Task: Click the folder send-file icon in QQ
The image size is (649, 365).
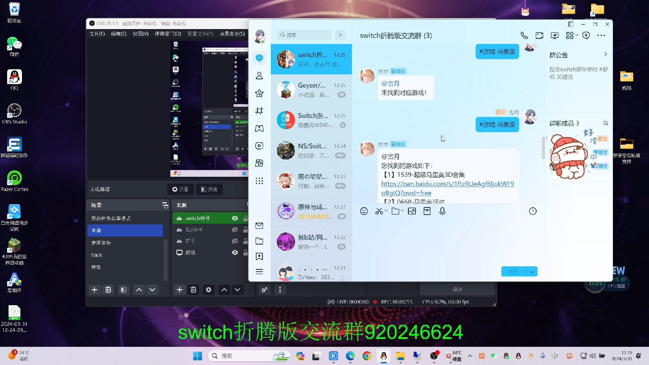Action: pos(395,211)
